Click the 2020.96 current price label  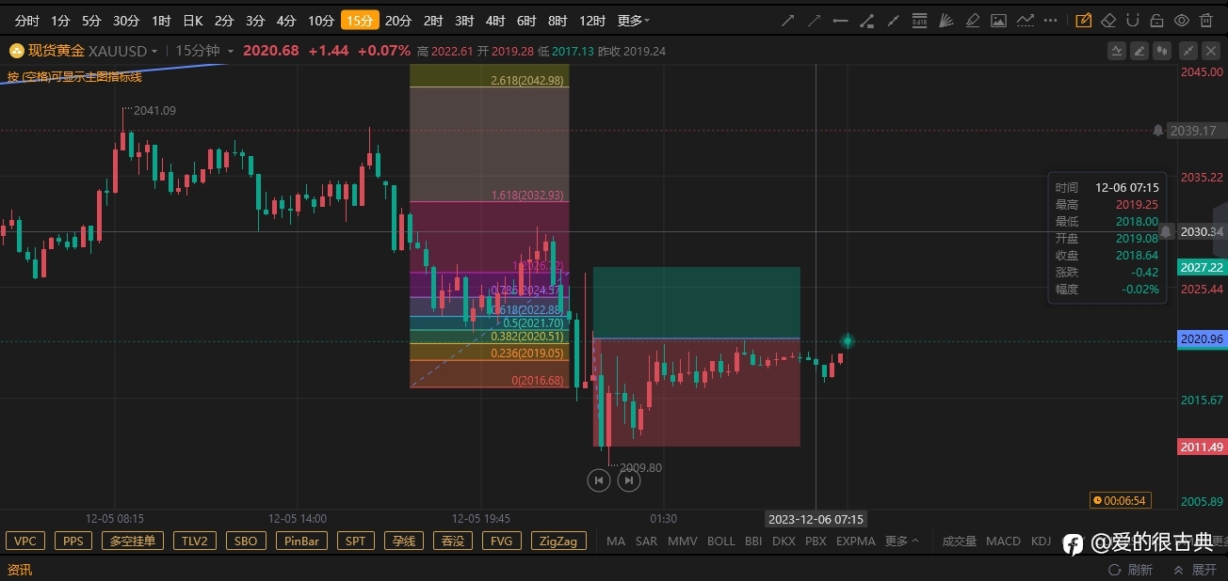pyautogui.click(x=1202, y=339)
